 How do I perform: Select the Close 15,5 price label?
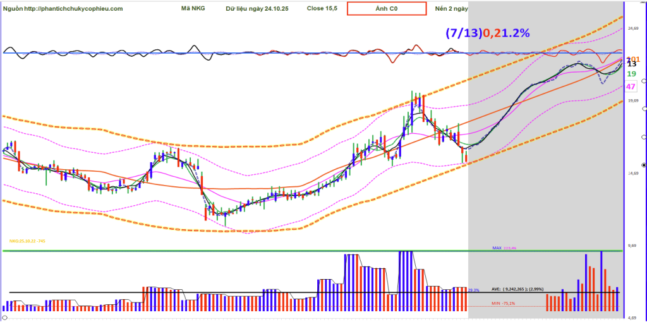(x=321, y=9)
